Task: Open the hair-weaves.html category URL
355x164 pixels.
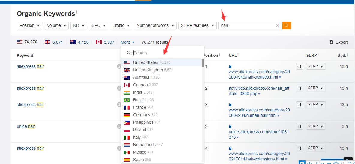Action: pos(259,75)
